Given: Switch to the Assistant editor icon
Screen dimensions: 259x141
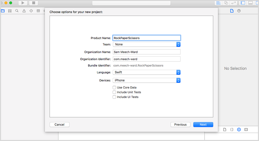Looking at the screenshot, I should 226,3.
